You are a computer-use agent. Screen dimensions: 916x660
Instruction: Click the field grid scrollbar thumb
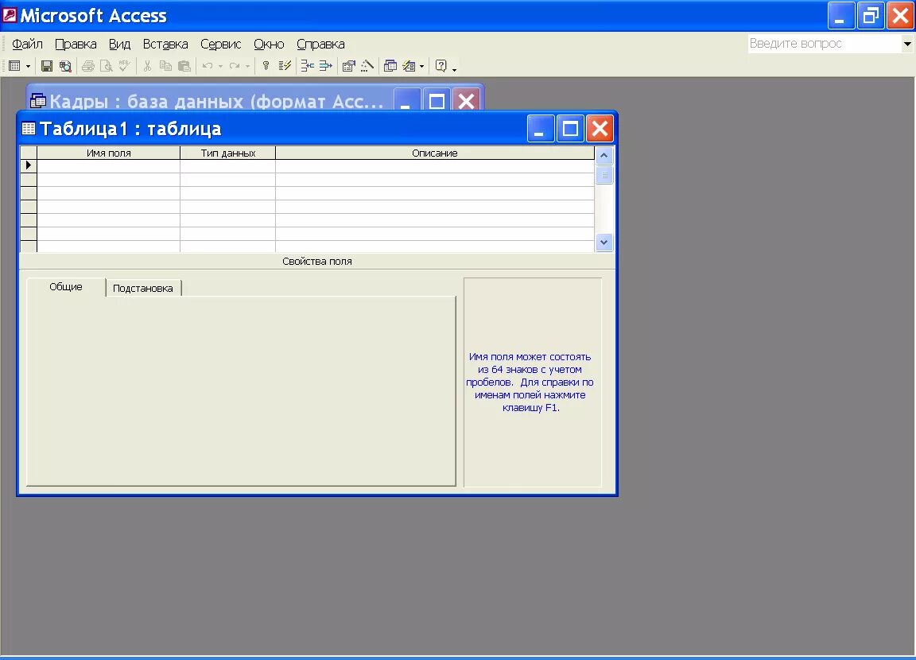[x=604, y=175]
